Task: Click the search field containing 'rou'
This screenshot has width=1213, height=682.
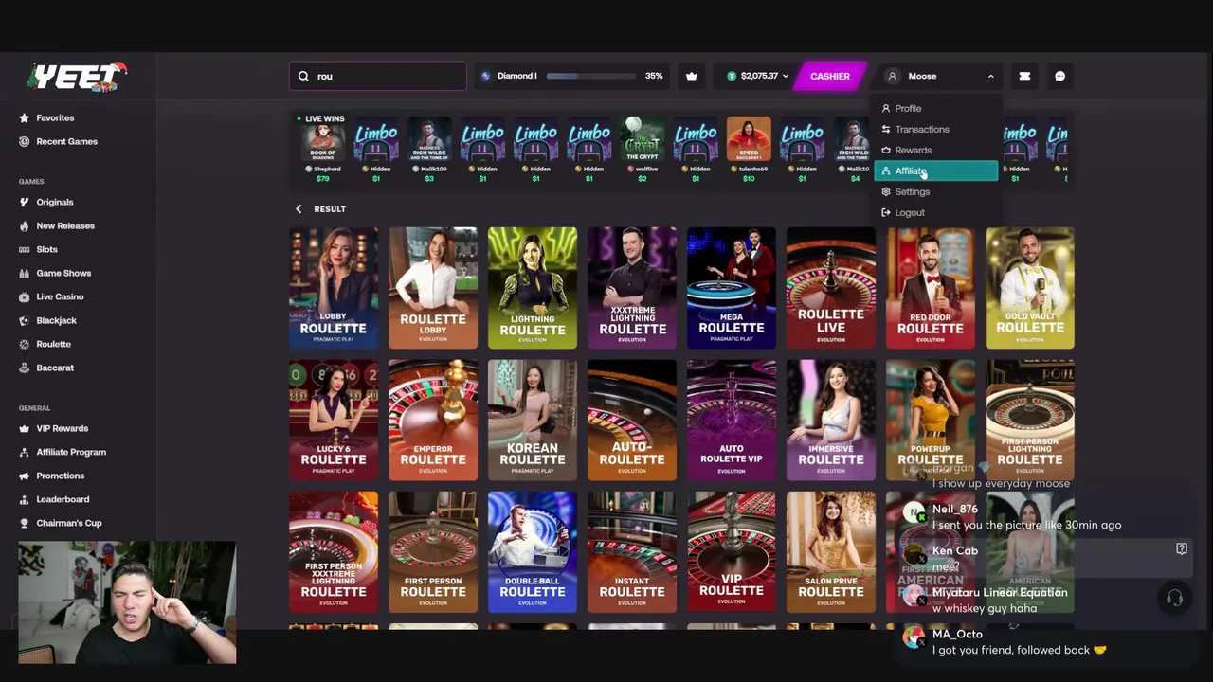Action: point(377,76)
